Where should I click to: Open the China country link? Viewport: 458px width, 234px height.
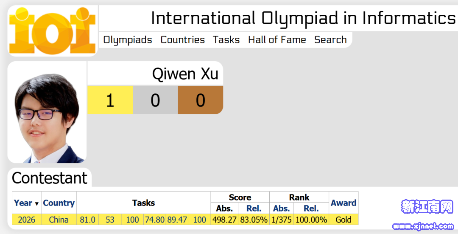click(59, 220)
